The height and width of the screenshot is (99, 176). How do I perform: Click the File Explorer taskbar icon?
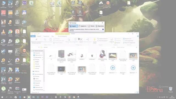point(29,97)
